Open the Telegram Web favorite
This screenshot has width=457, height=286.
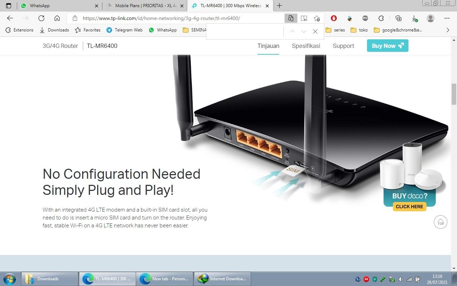coord(124,30)
